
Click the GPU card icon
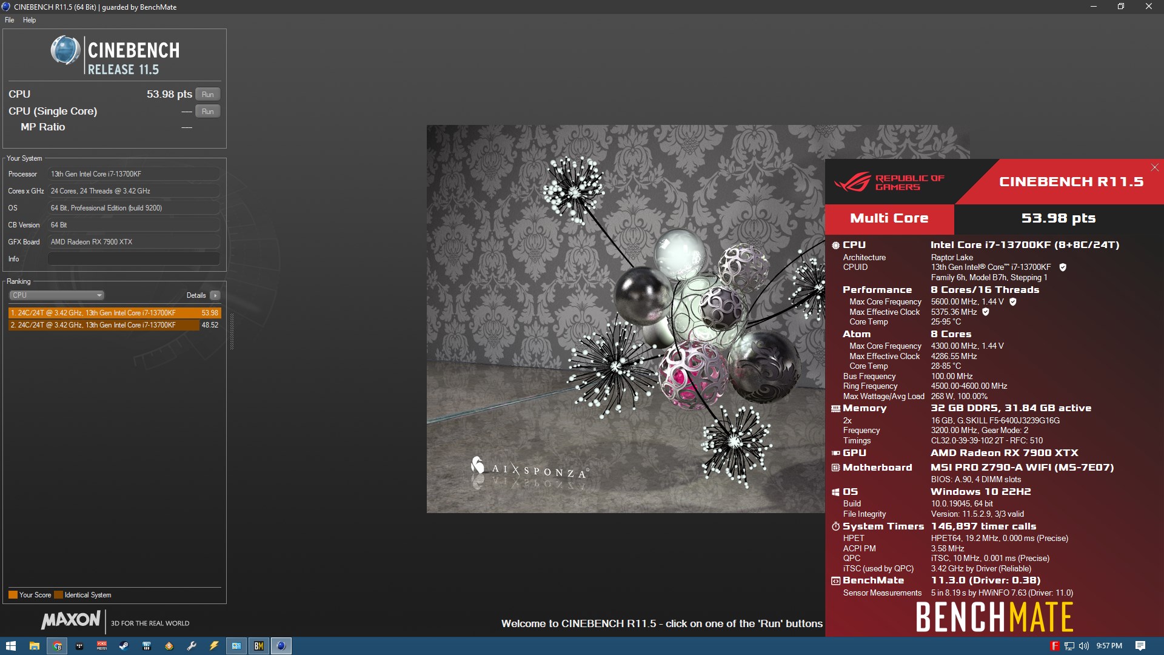[835, 453]
